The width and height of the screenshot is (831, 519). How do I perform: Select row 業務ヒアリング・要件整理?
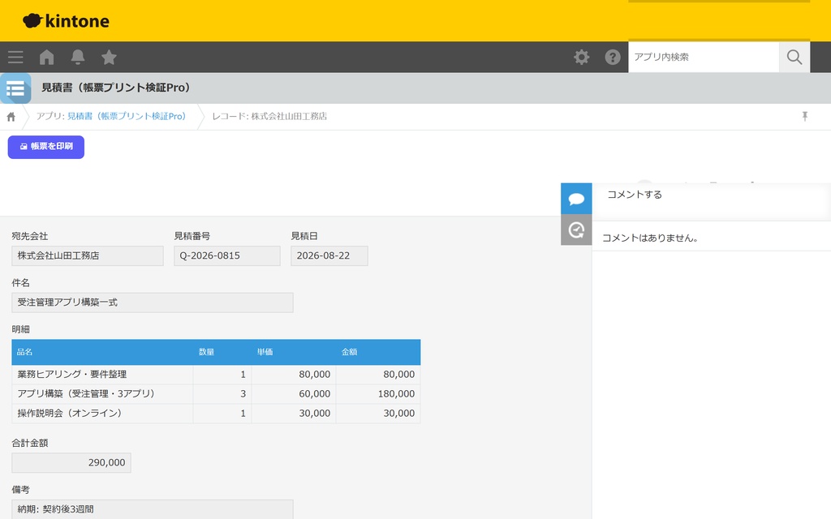click(216, 375)
